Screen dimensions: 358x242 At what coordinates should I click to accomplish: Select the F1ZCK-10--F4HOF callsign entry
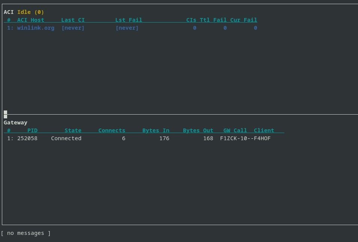pyautogui.click(x=245, y=138)
